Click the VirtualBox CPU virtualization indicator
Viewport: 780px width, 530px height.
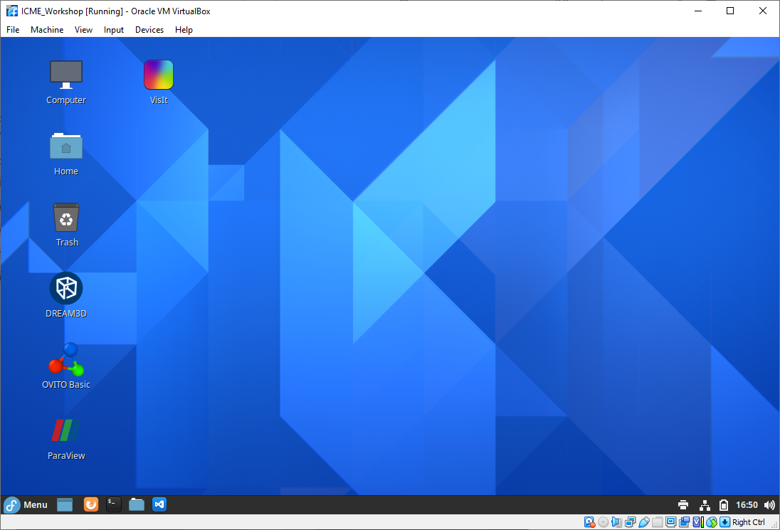click(698, 522)
